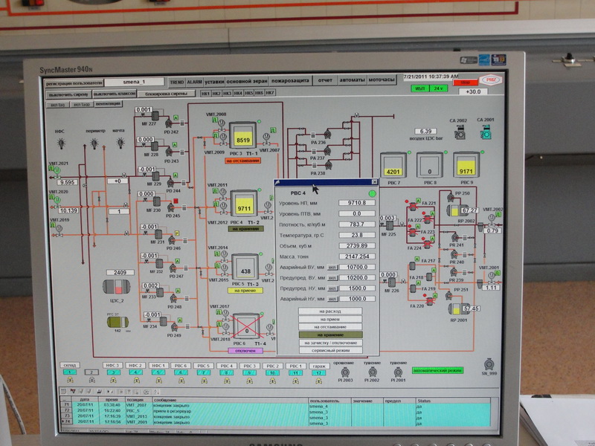Image resolution: width=595 pixels, height=446 pixels.
Task: Click the ЦЭС_2 horizontal tank icon
Action: click(117, 287)
